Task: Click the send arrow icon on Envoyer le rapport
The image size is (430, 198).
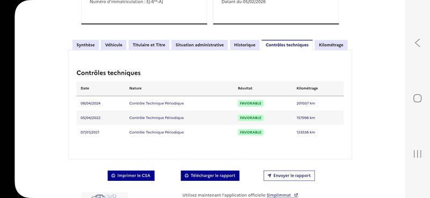Action: point(269,176)
